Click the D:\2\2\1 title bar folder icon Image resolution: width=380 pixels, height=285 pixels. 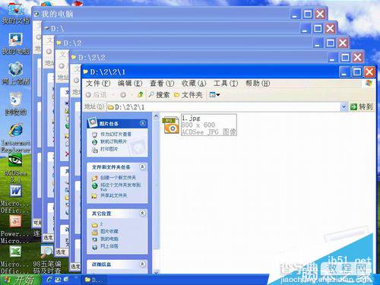(86, 72)
